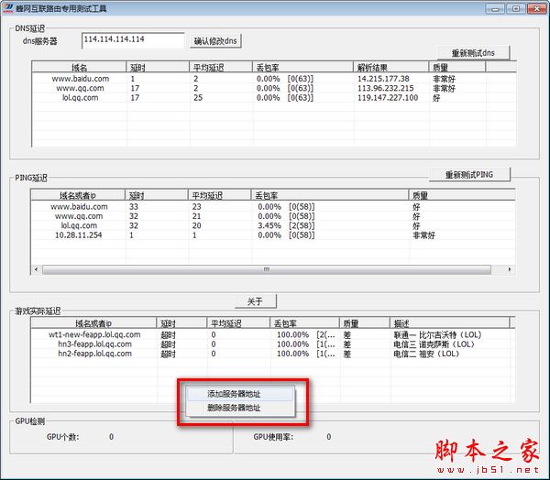Image resolution: width=550 pixels, height=480 pixels.
Task: Click the 重新测试dns button
Action: 473,53
